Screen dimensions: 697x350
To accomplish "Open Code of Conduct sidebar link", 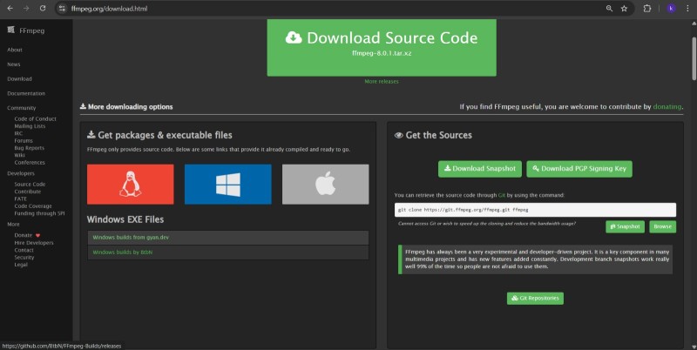I will 35,119.
